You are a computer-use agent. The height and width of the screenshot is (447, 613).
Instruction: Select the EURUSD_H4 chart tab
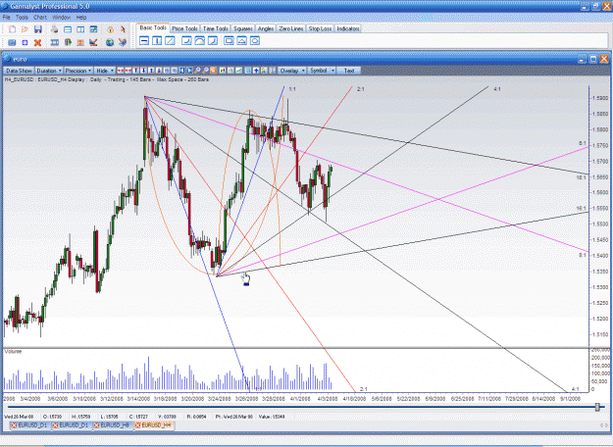click(x=156, y=425)
